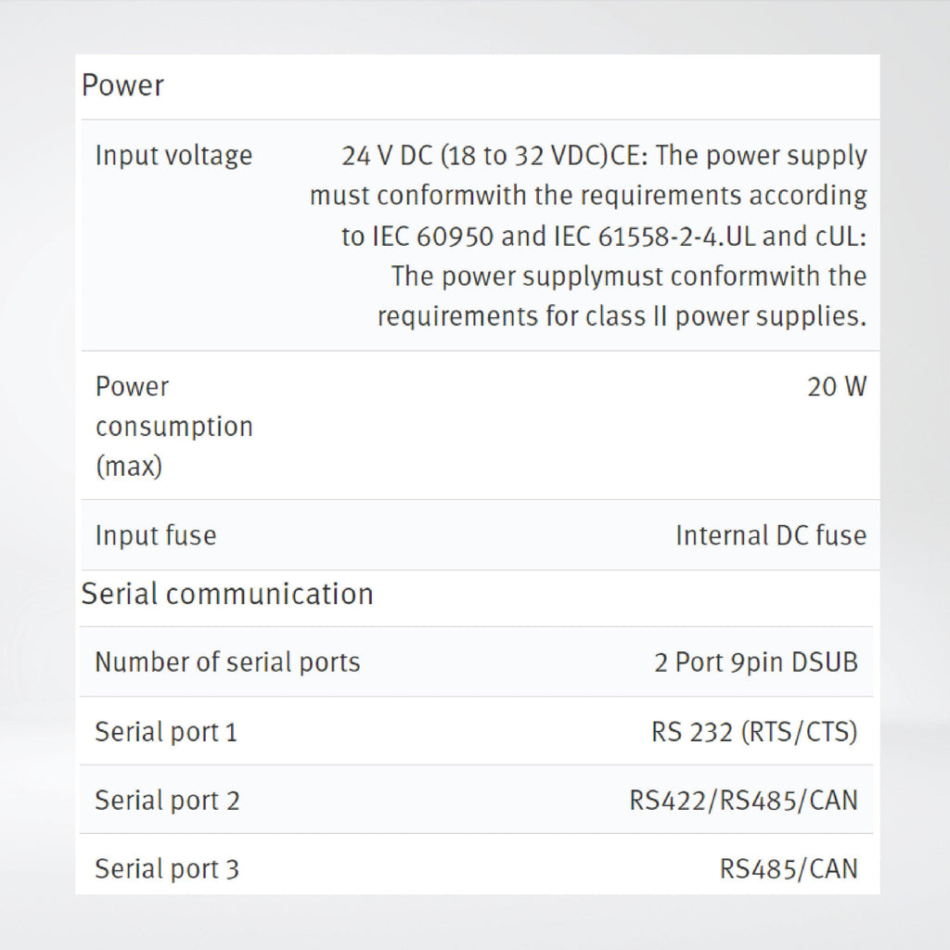This screenshot has width=950, height=950.
Task: Click the 20 W value
Action: (837, 387)
